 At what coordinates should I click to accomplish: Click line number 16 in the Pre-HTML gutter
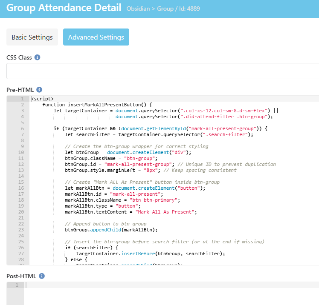click(x=21, y=188)
